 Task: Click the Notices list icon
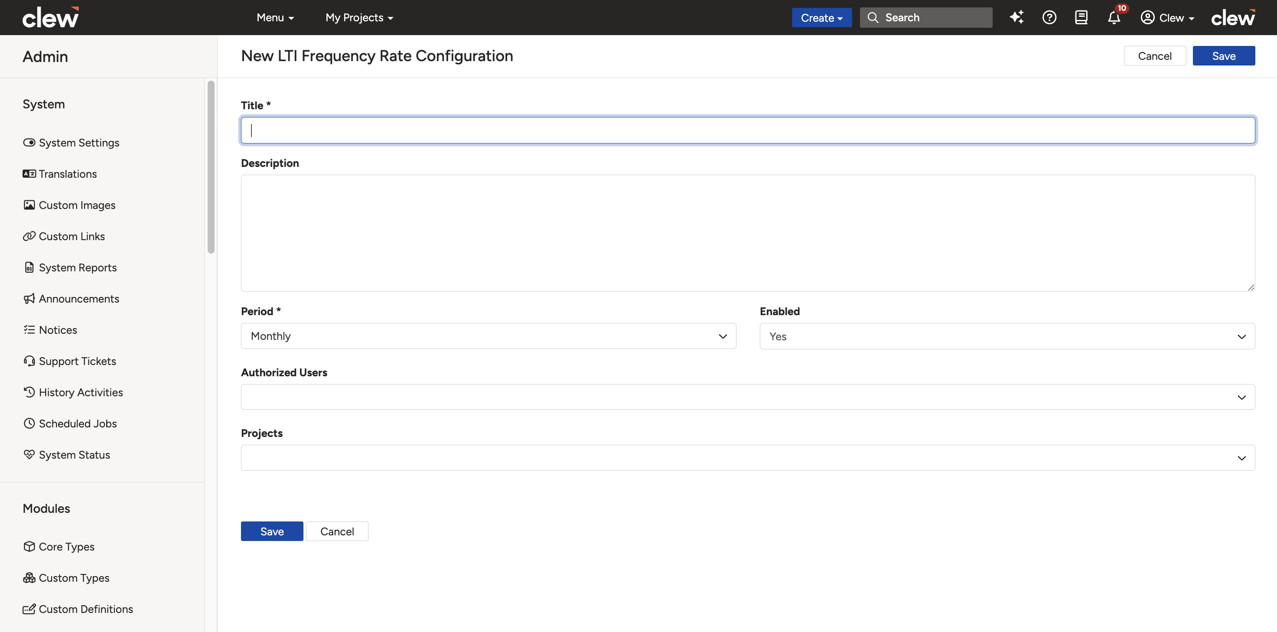click(29, 330)
